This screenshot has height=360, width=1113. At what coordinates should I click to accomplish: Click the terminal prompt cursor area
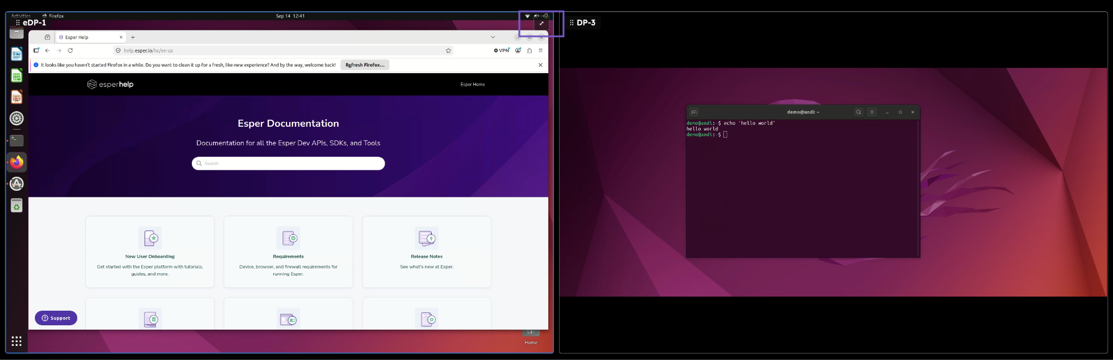point(726,134)
